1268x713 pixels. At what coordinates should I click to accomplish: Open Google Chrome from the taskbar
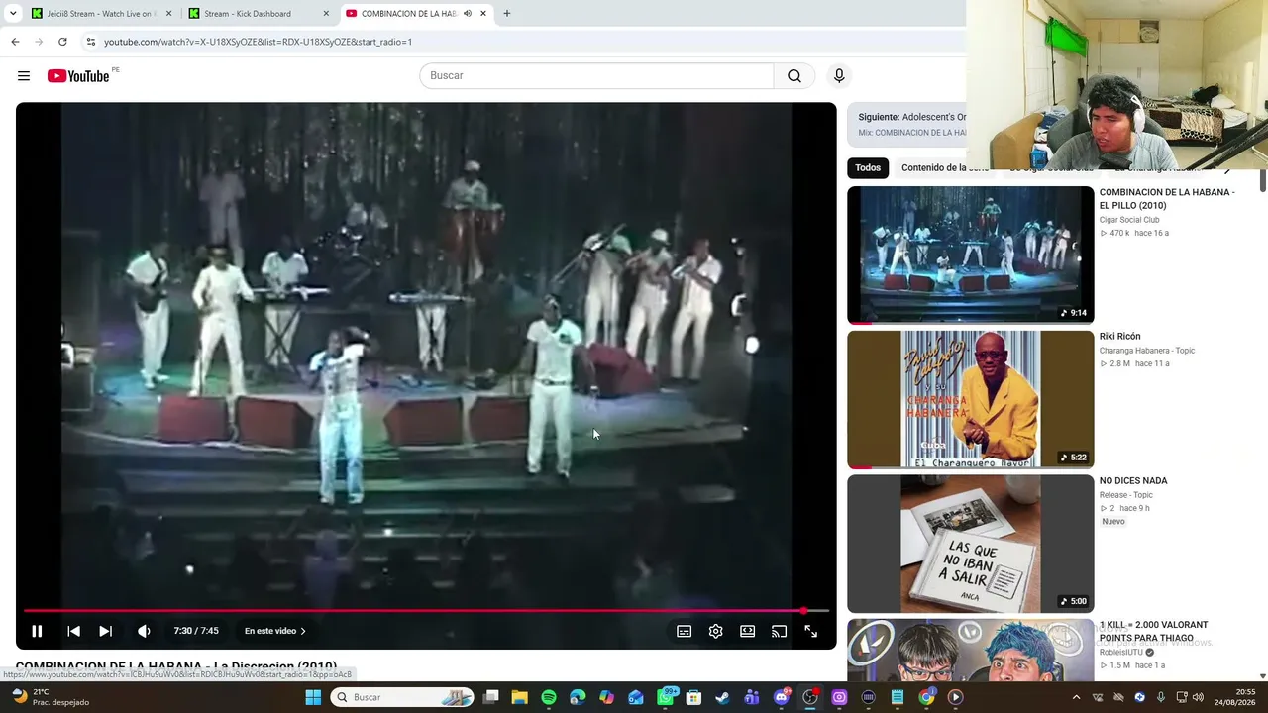click(926, 697)
